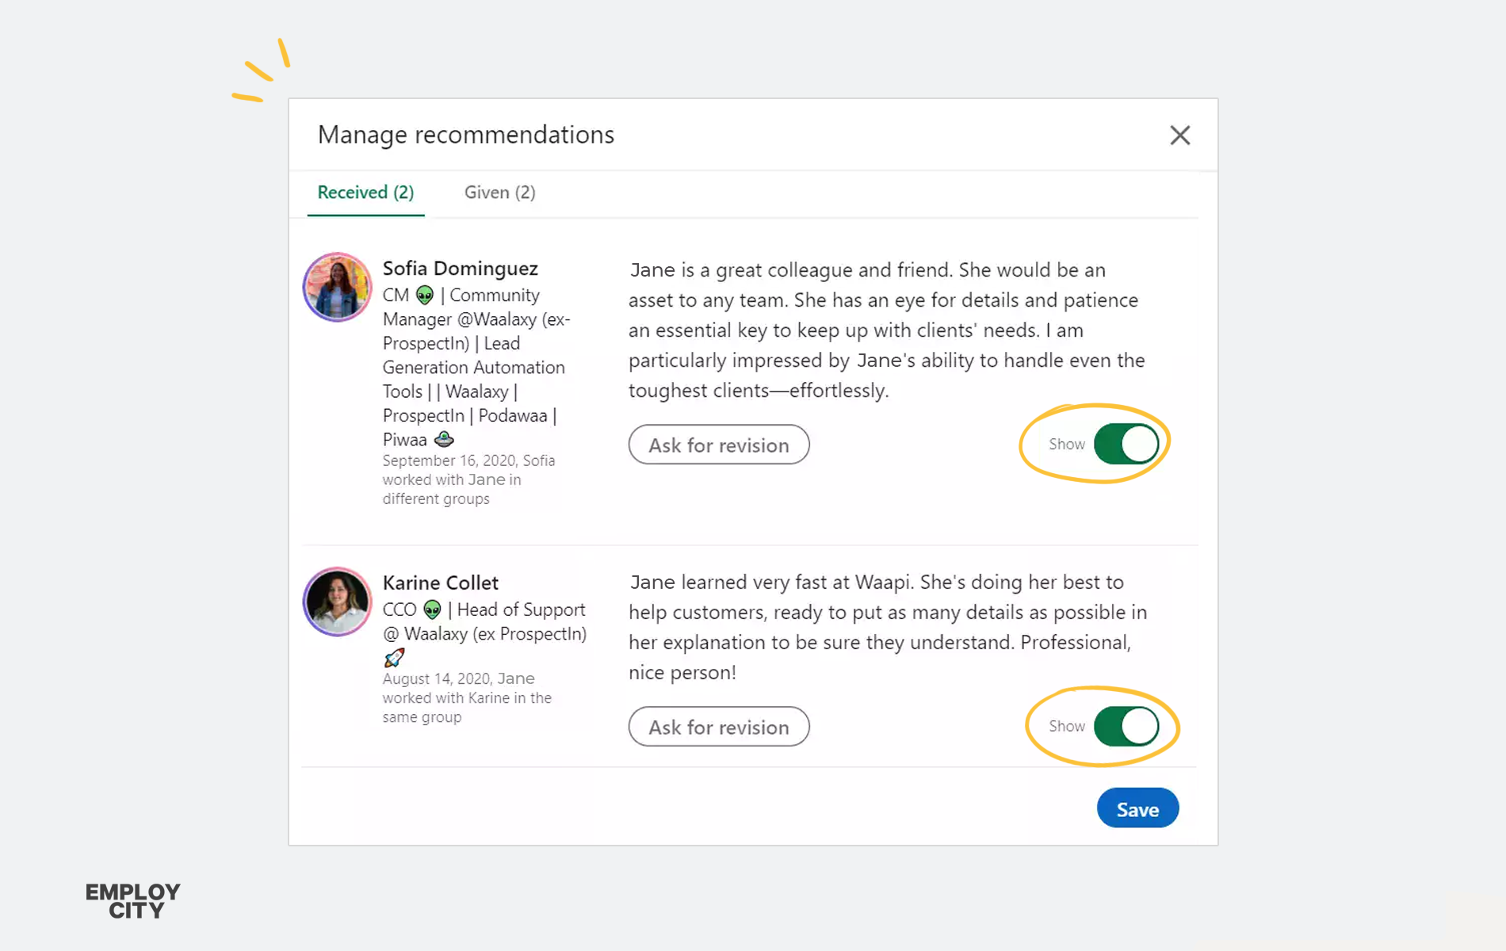Open Sofia Dominguez's profile photo
Viewport: 1506px width, 951px height.
pyautogui.click(x=337, y=287)
